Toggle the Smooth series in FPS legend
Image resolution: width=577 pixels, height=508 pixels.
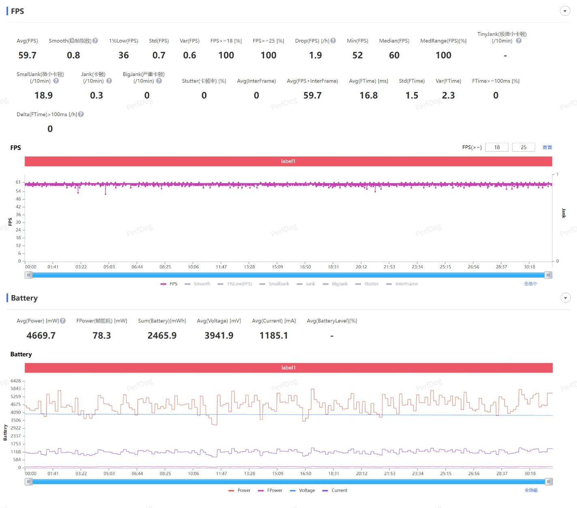coord(197,284)
